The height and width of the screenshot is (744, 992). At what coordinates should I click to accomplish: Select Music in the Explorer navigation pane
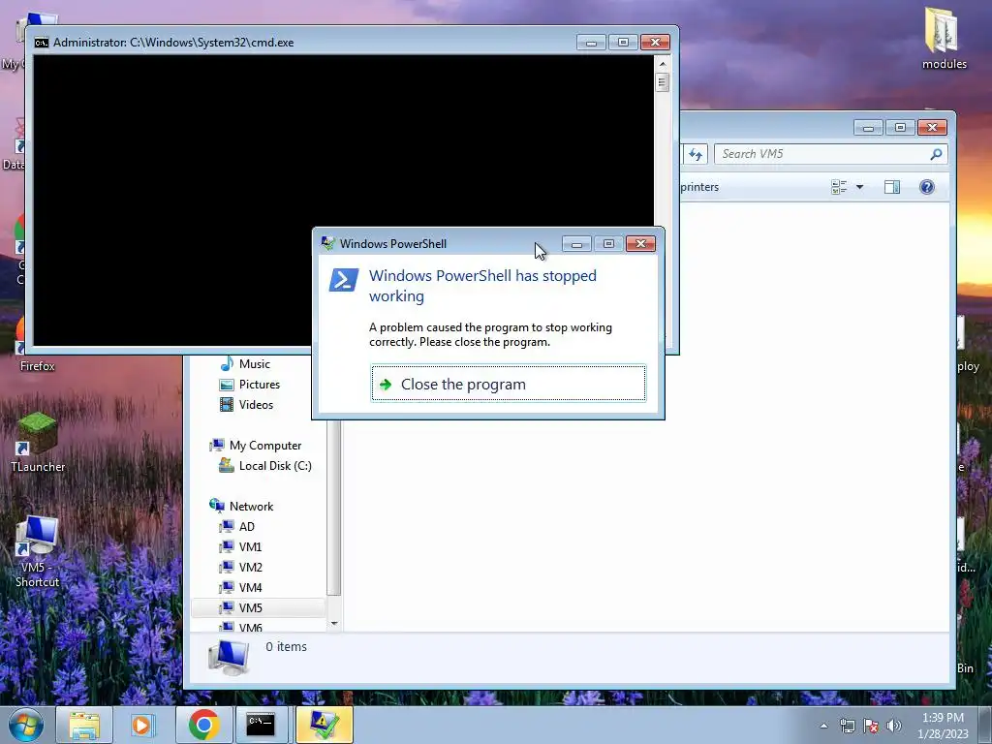[255, 364]
